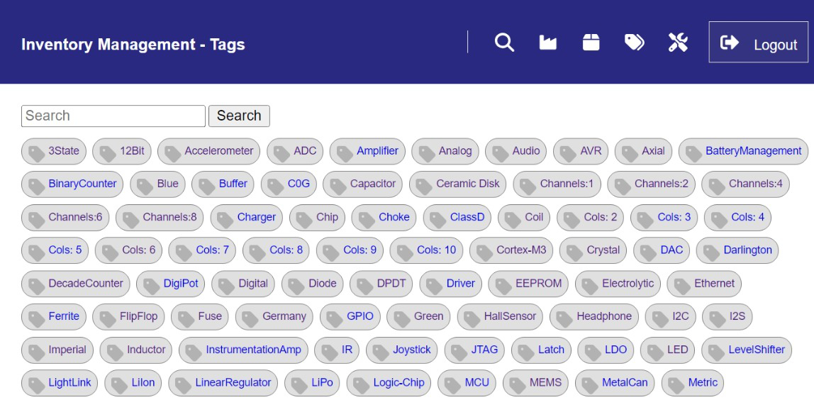Click the Ceramic Disk tag
Image resolution: width=814 pixels, height=400 pixels.
pos(457,184)
